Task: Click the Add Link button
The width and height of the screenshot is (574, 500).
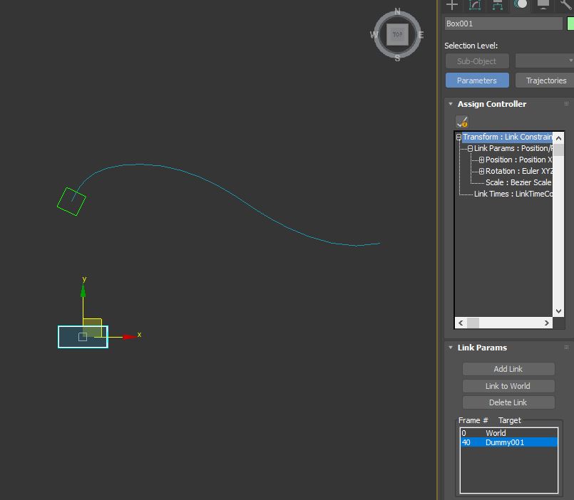Action: [x=508, y=369]
